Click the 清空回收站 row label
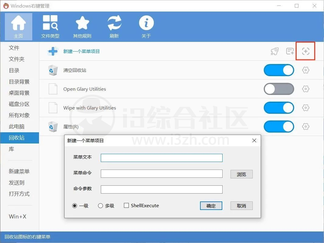 pos(75,70)
